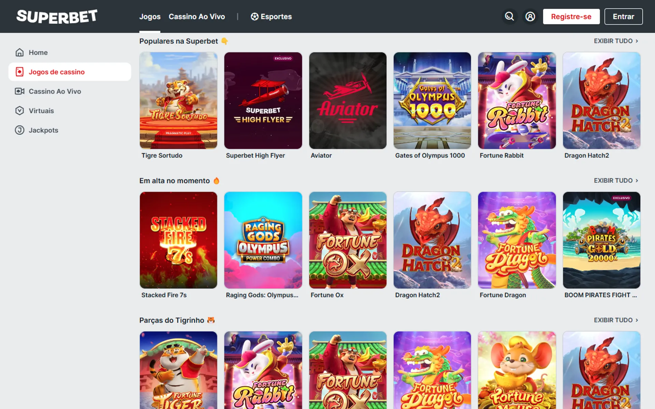Click the Superbet logo
This screenshot has height=409, width=655.
(57, 16)
